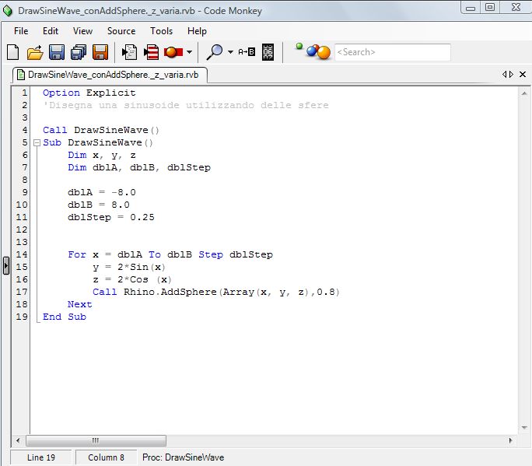Click the Dim dblA, dblB, dblStep line
Screen dimensions: 532x466
[139, 168]
